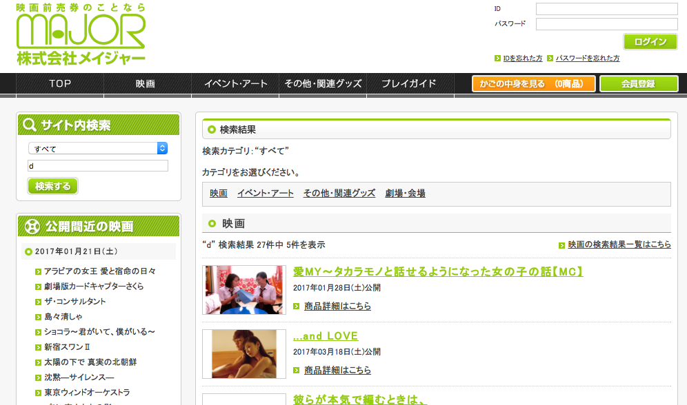687x405 pixels.
Task: Open the 映画 navigation tab
Action: pyautogui.click(x=148, y=83)
